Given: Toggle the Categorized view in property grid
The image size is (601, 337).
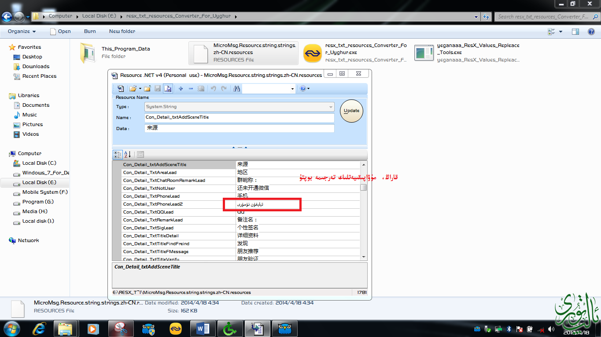Looking at the screenshot, I should (118, 154).
